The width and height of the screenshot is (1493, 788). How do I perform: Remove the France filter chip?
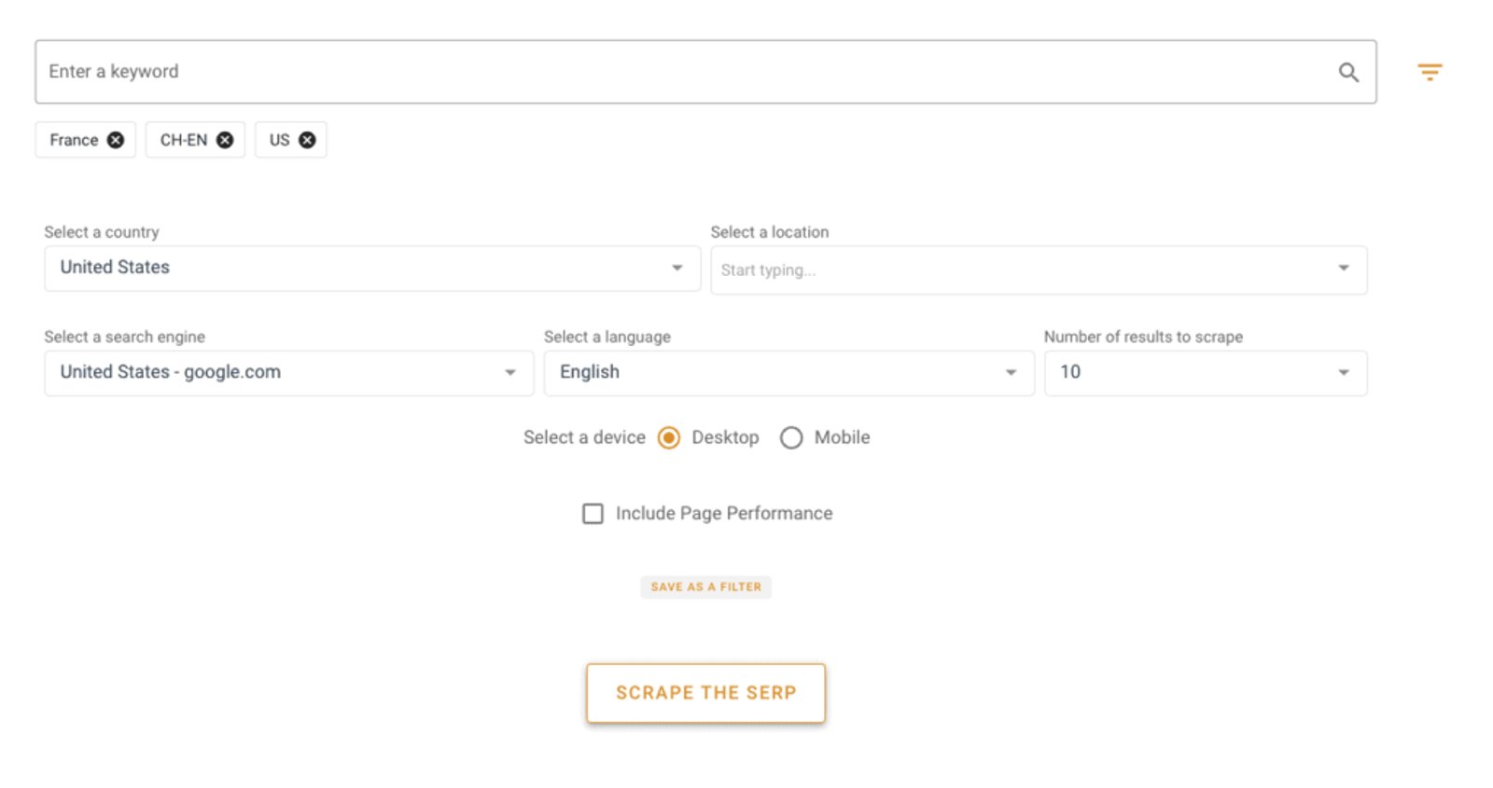click(x=116, y=140)
